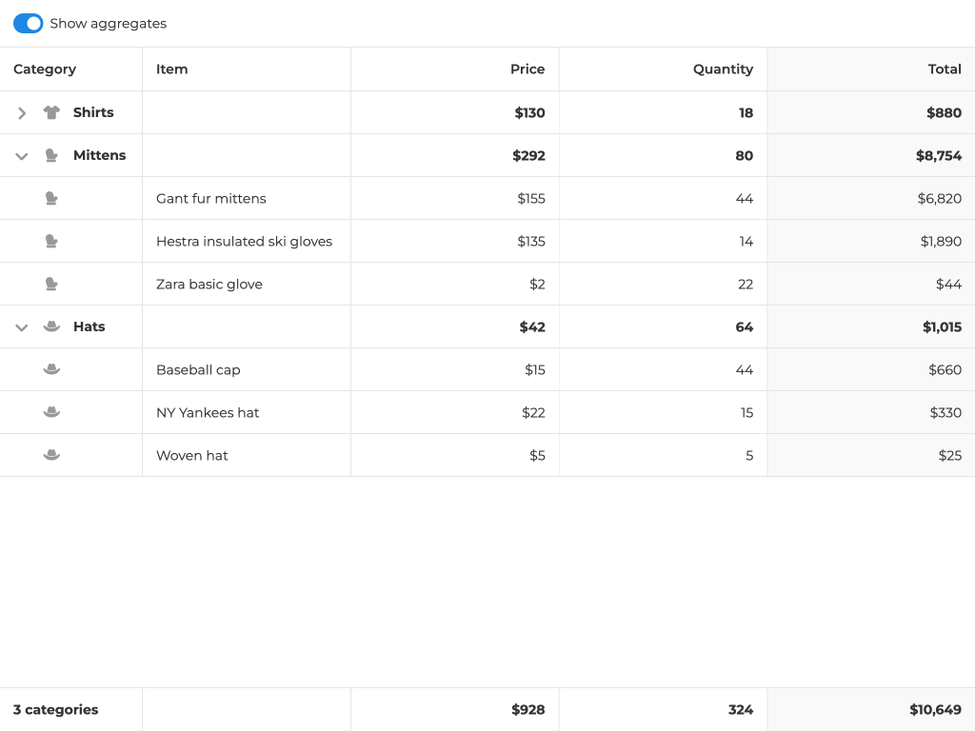Click the Total column header

[x=945, y=69]
